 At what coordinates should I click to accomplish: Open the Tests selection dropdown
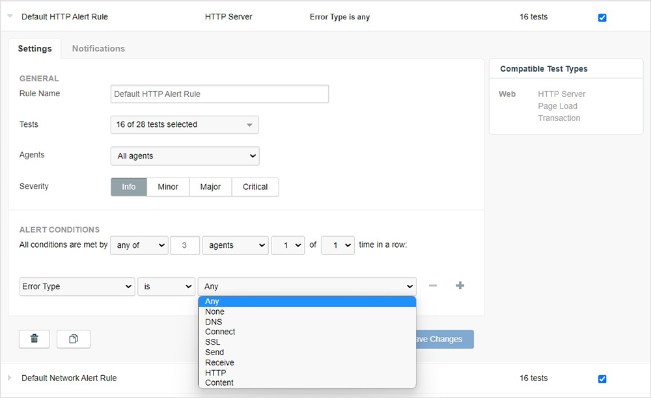tap(185, 125)
